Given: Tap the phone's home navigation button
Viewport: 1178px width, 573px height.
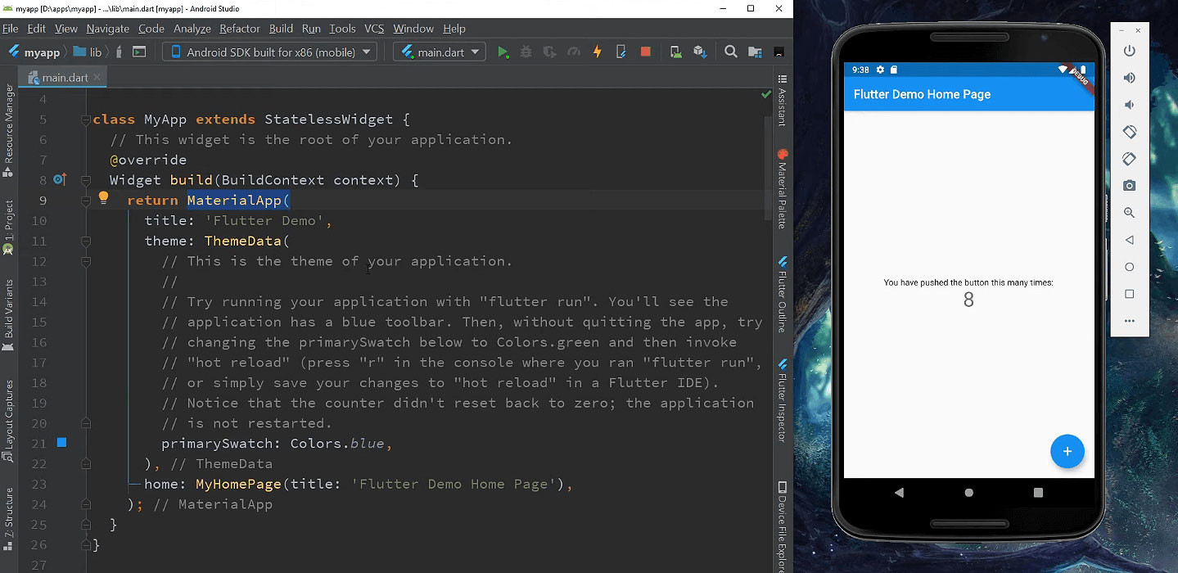Looking at the screenshot, I should [969, 493].
